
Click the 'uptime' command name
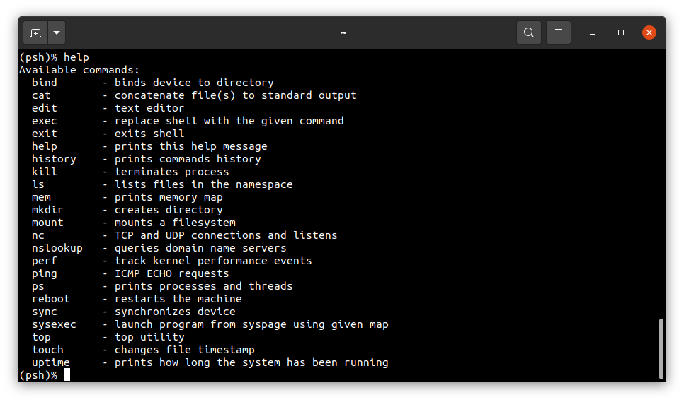(x=50, y=363)
